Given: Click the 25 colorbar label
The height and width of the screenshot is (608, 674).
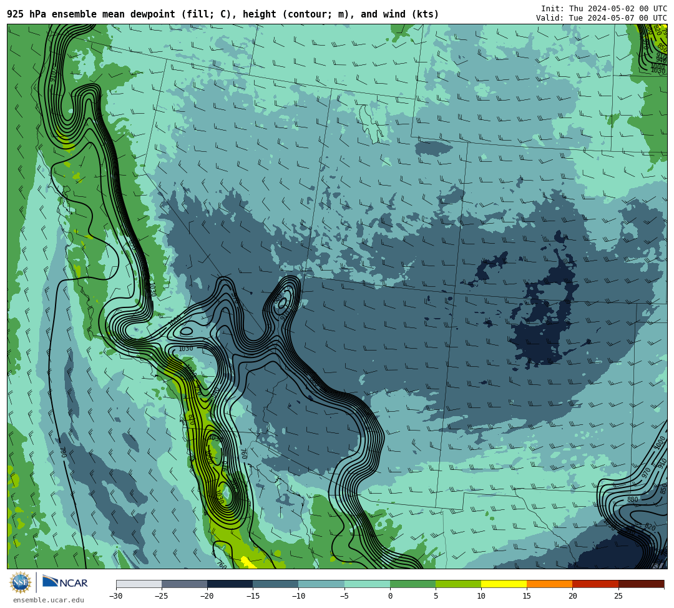Looking at the screenshot, I should 618,596.
